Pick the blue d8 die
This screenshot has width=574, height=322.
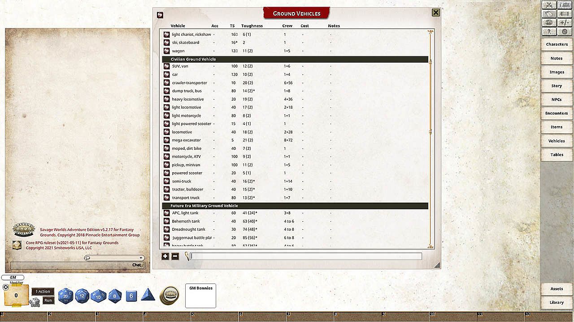tap(115, 296)
